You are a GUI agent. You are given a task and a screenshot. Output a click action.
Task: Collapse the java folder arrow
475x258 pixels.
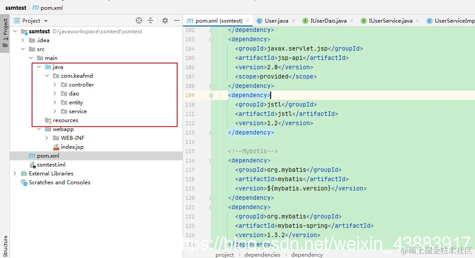(x=39, y=67)
